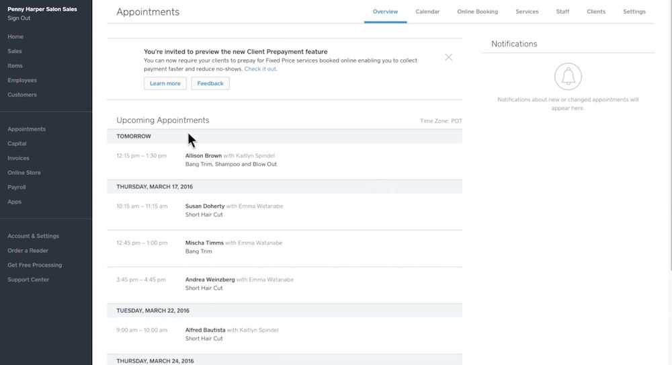This screenshot has height=365, width=672.
Task: Dismiss the Client Prepayment preview banner
Action: tap(448, 57)
